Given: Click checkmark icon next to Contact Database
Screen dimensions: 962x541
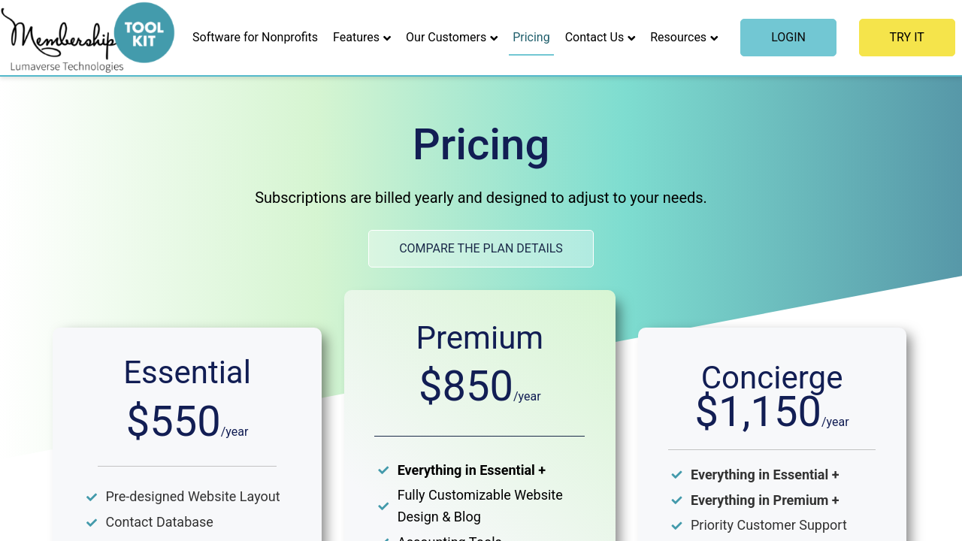Looking at the screenshot, I should point(92,523).
